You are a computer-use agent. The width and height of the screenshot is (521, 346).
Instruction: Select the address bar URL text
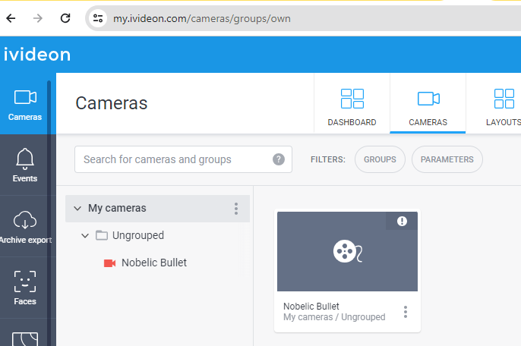[x=202, y=19]
